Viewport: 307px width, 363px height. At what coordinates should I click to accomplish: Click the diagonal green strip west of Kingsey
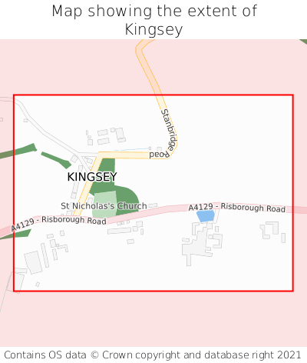point(56,160)
